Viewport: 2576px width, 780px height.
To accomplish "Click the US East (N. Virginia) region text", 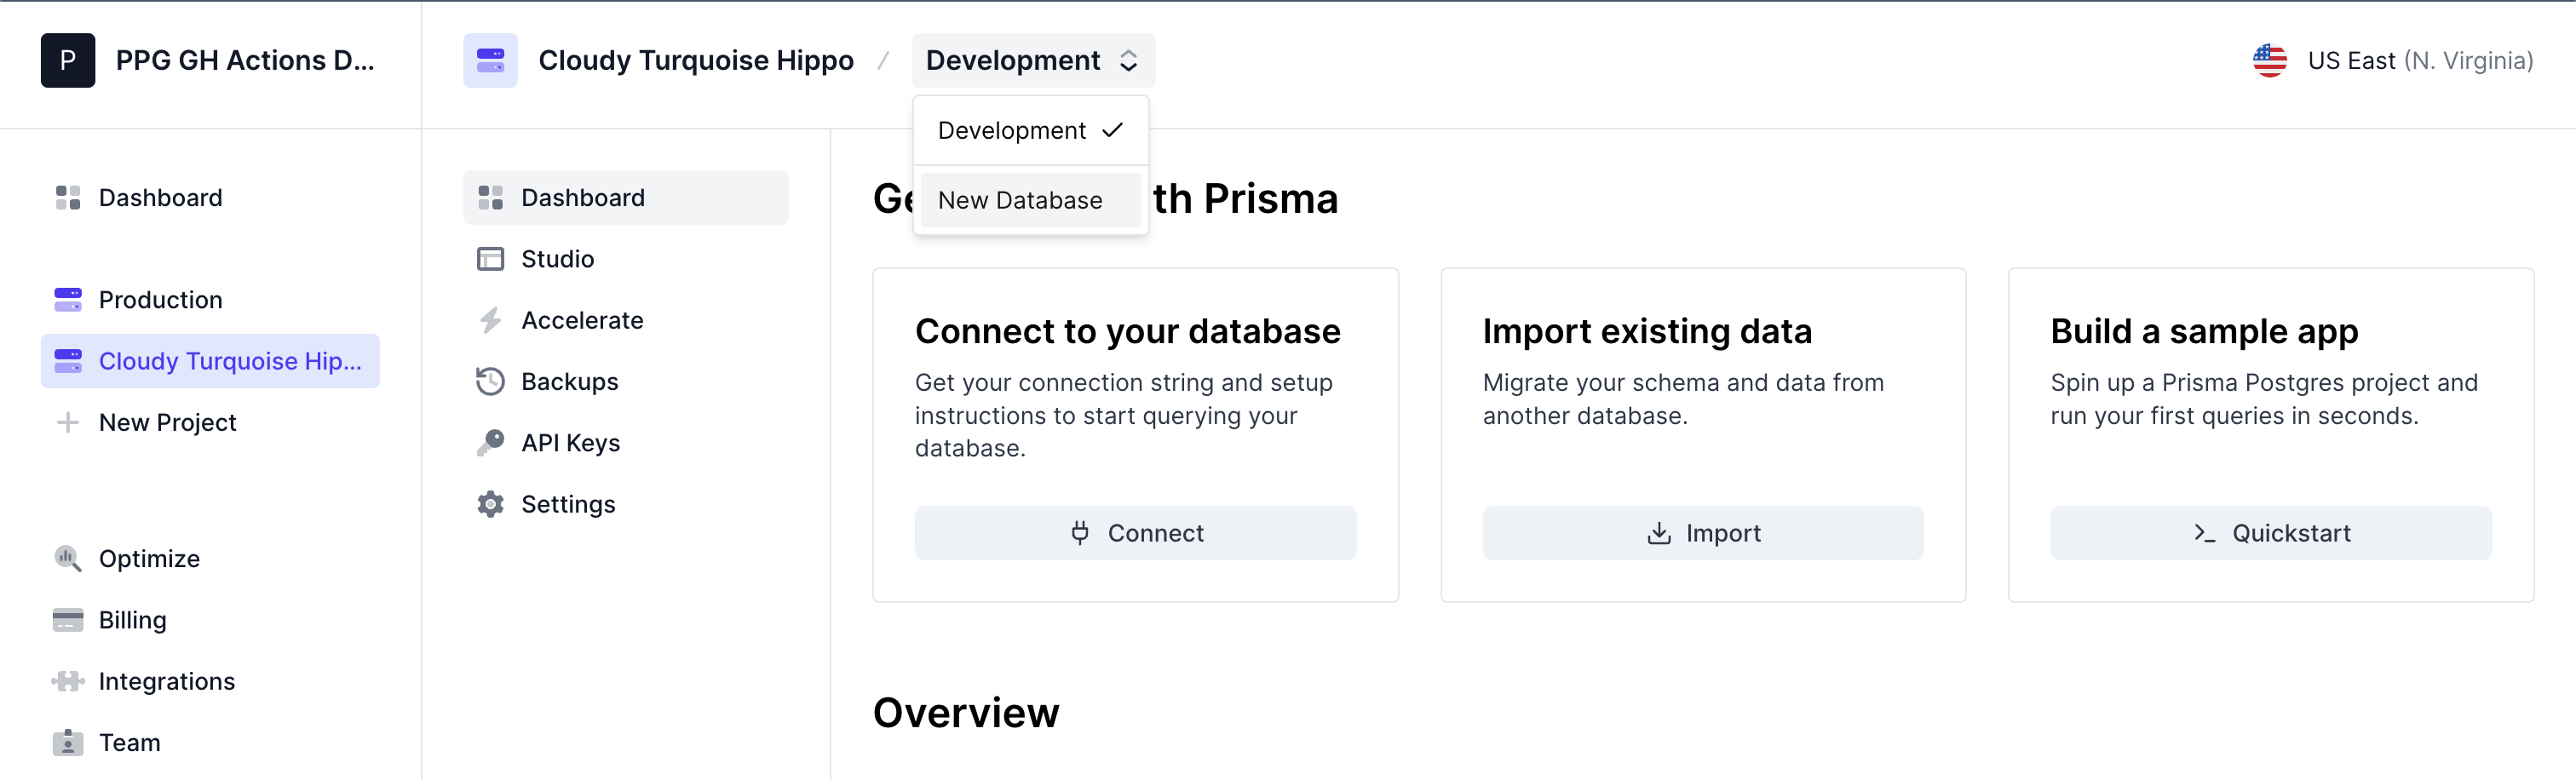I will 2420,61.
